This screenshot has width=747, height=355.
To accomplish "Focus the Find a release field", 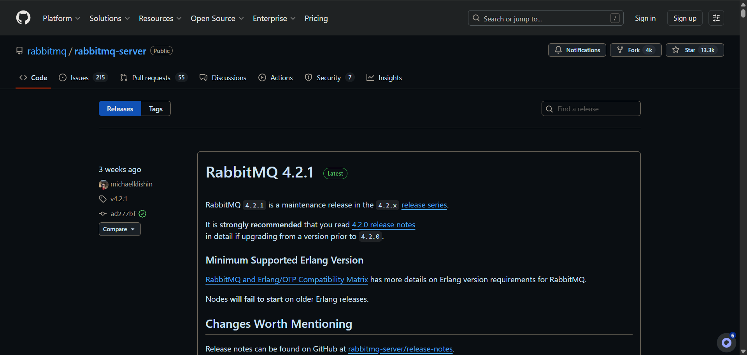I will coord(591,109).
